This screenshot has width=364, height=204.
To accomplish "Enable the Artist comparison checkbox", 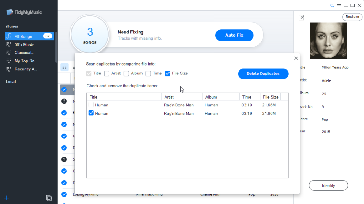I will point(107,73).
